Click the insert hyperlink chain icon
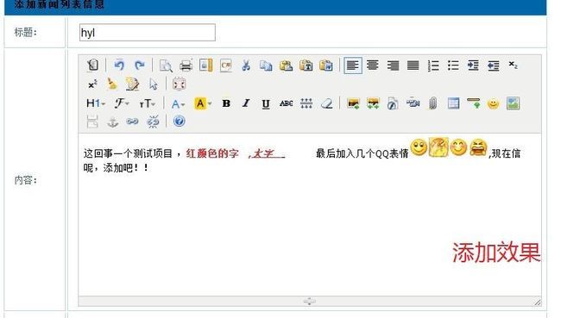This screenshot has height=318, width=561. point(132,122)
